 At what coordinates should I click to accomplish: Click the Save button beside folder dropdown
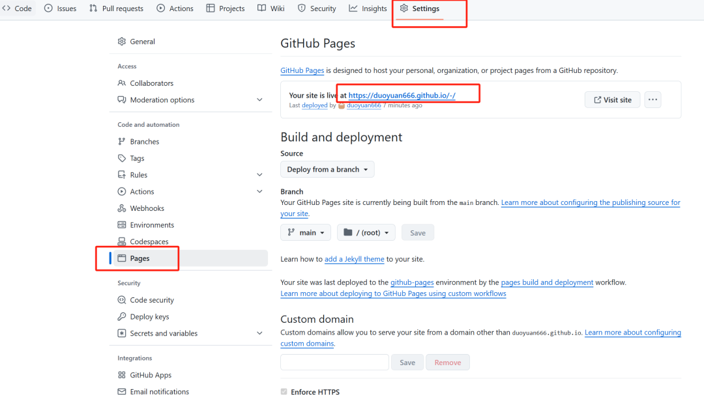(x=418, y=233)
